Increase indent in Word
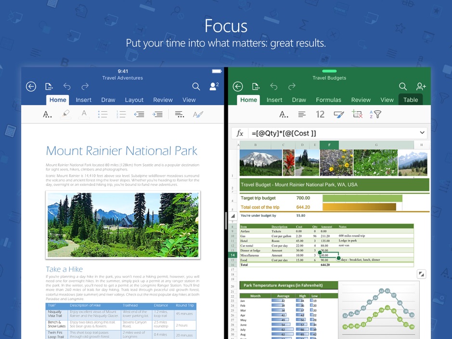 click(x=157, y=115)
